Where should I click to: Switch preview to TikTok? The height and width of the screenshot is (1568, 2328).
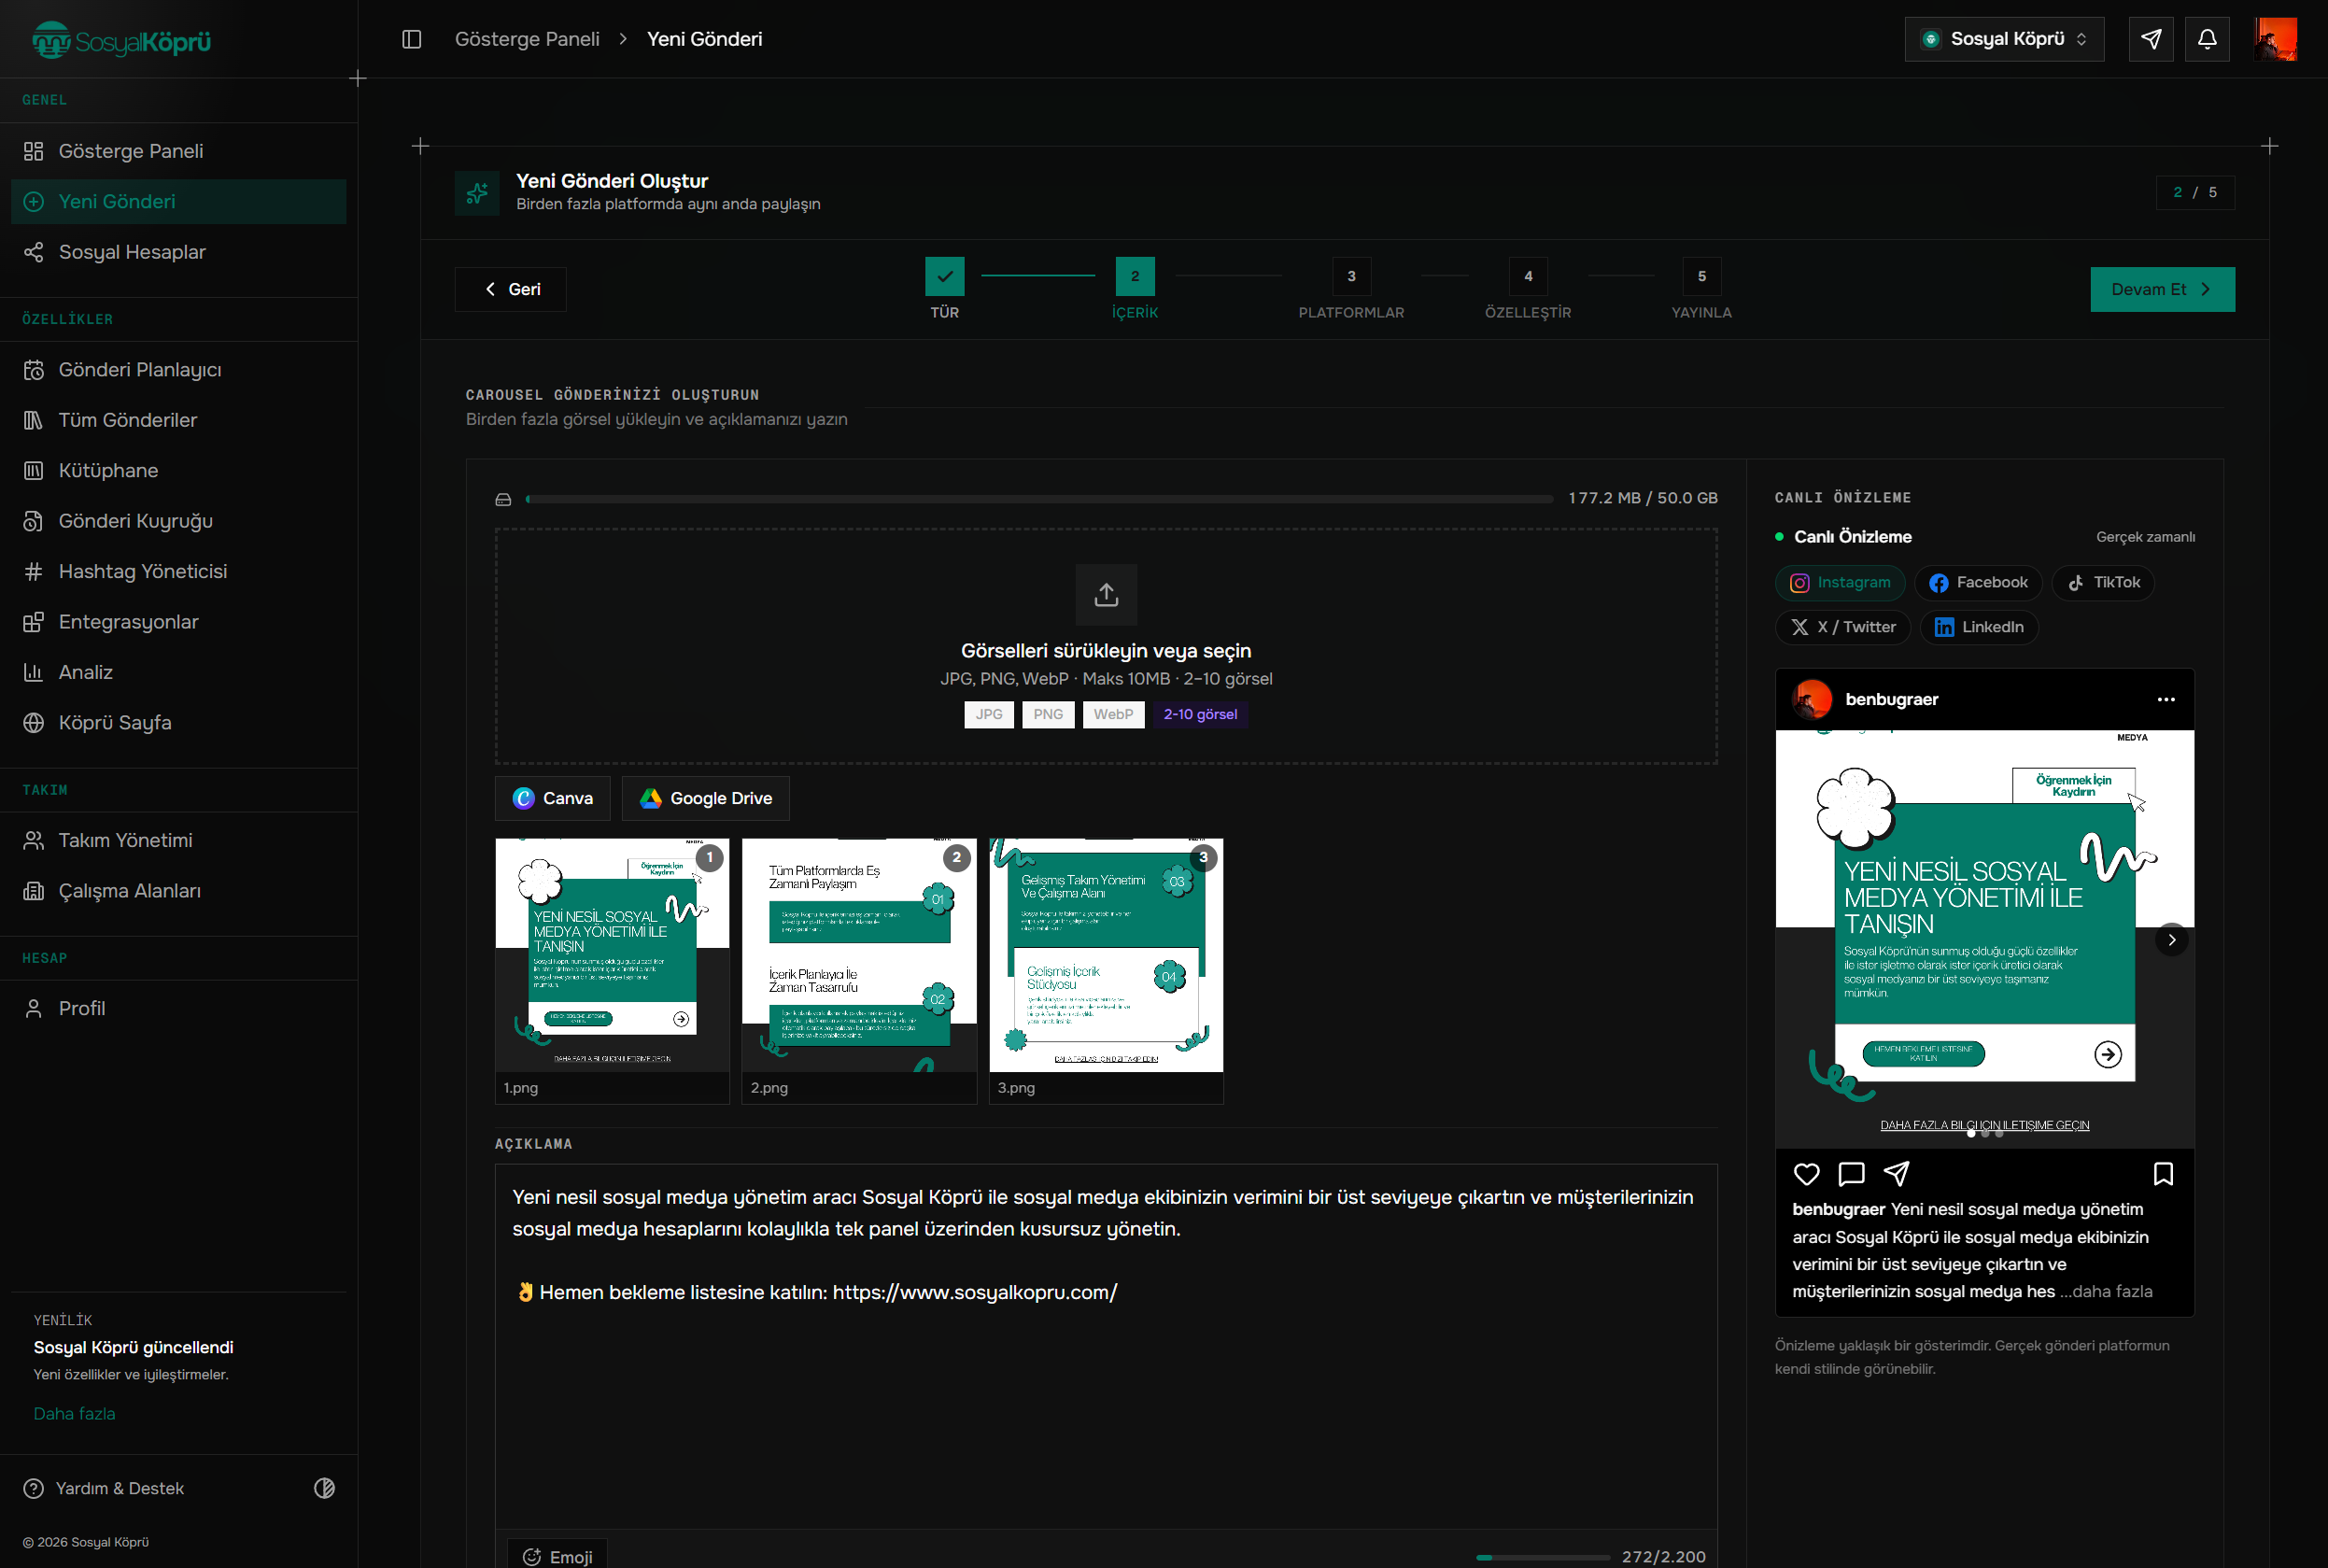(2103, 583)
